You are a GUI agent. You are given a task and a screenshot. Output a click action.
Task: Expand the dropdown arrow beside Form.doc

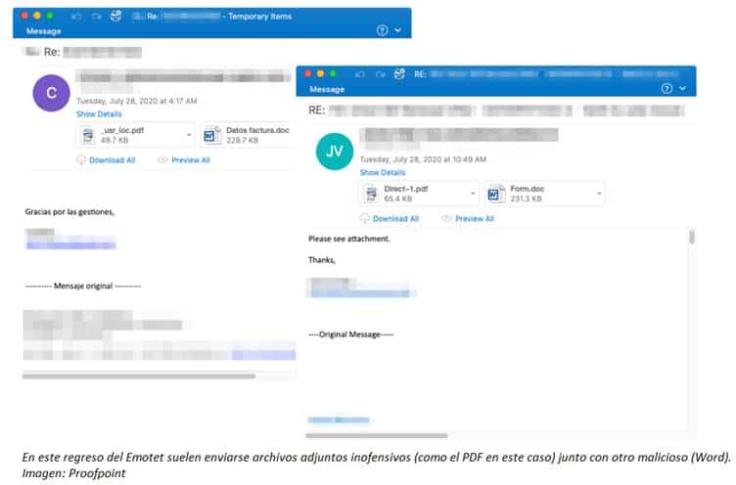[596, 191]
